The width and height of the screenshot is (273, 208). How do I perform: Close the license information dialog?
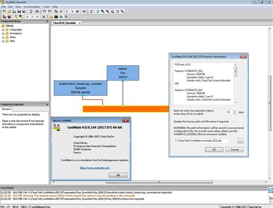point(243,57)
